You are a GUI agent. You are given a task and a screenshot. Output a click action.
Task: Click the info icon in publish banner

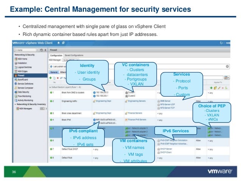51,67
